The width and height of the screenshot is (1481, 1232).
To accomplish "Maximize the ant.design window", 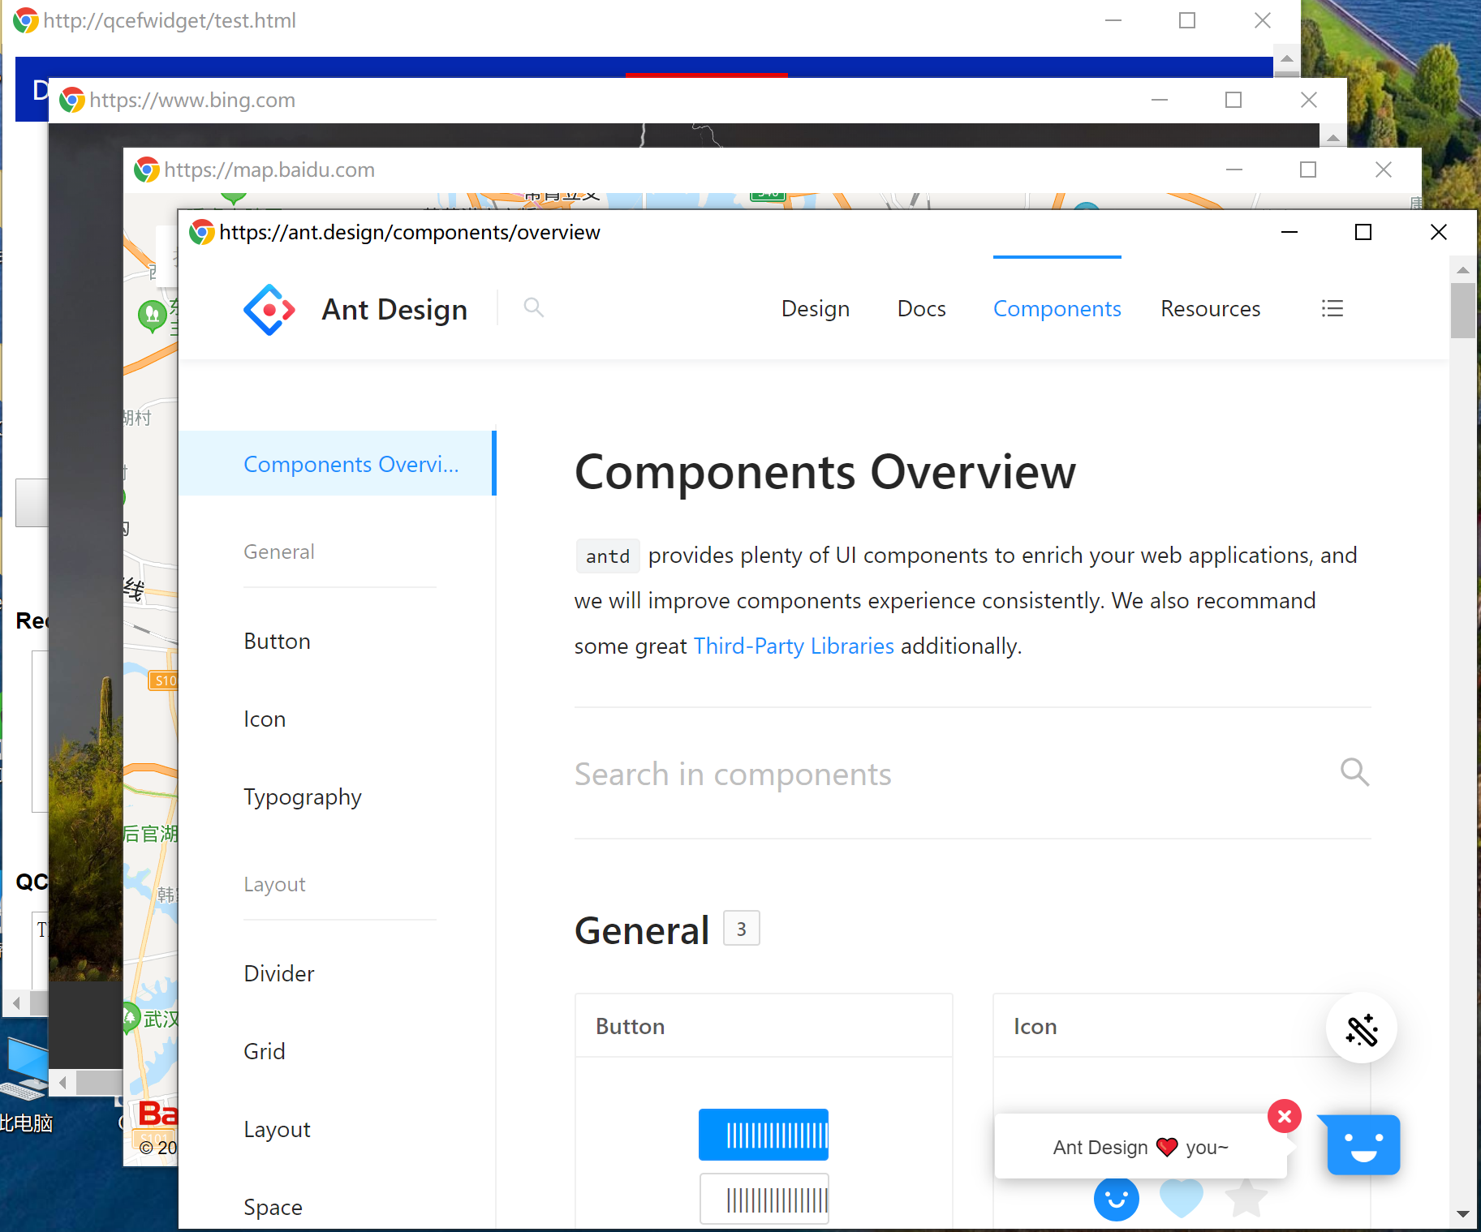I will pos(1363,232).
